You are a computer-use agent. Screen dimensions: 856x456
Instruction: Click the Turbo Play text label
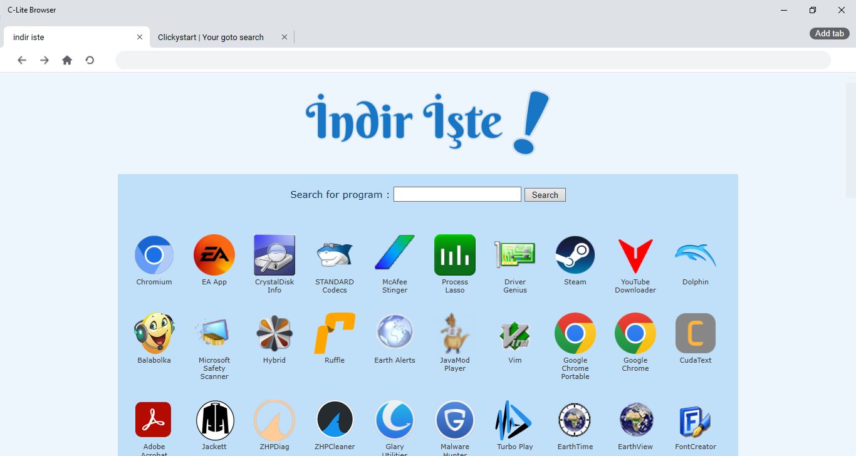515,447
